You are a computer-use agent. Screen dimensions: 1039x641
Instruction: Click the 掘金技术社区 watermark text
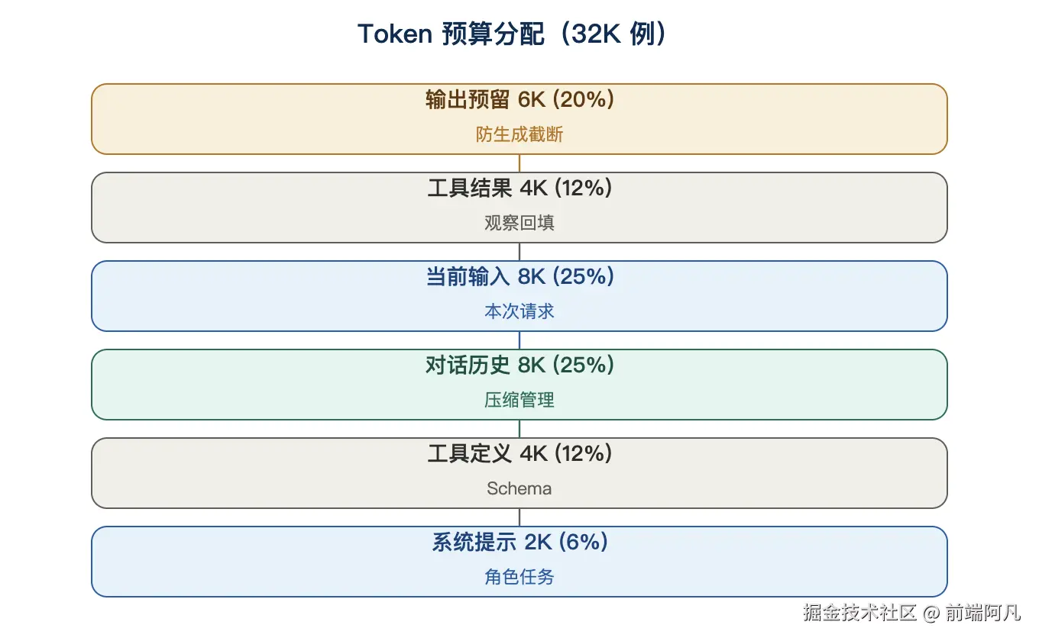[859, 612]
